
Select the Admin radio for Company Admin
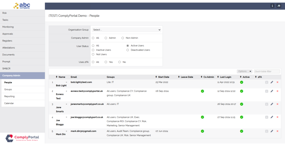[x=106, y=38]
